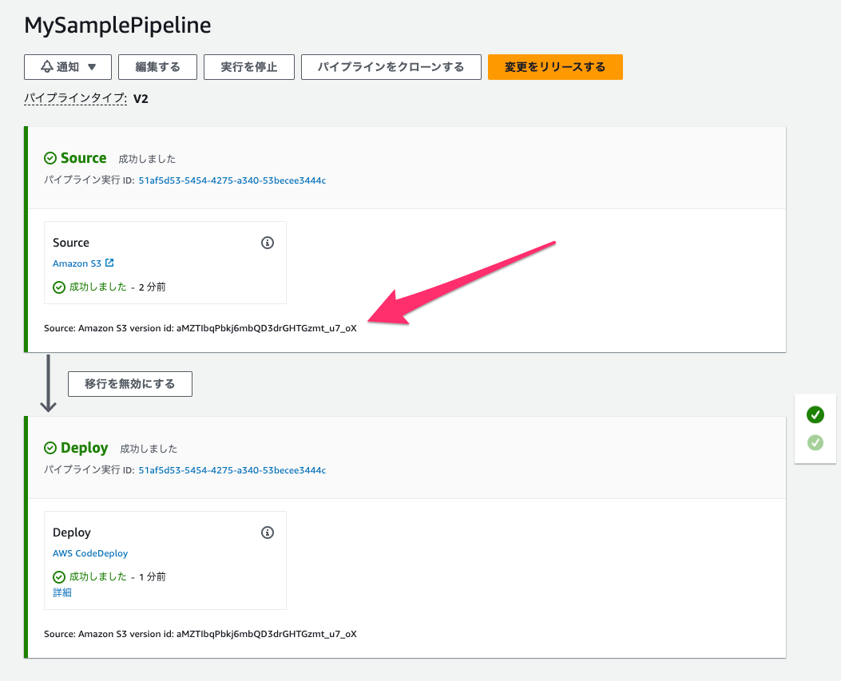Click 実行を停止 to stop execution

(248, 66)
